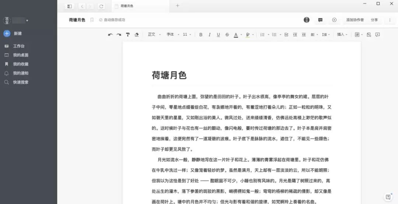398x204 pixels.
Task: Toggle italic formatting
Action: click(209, 35)
